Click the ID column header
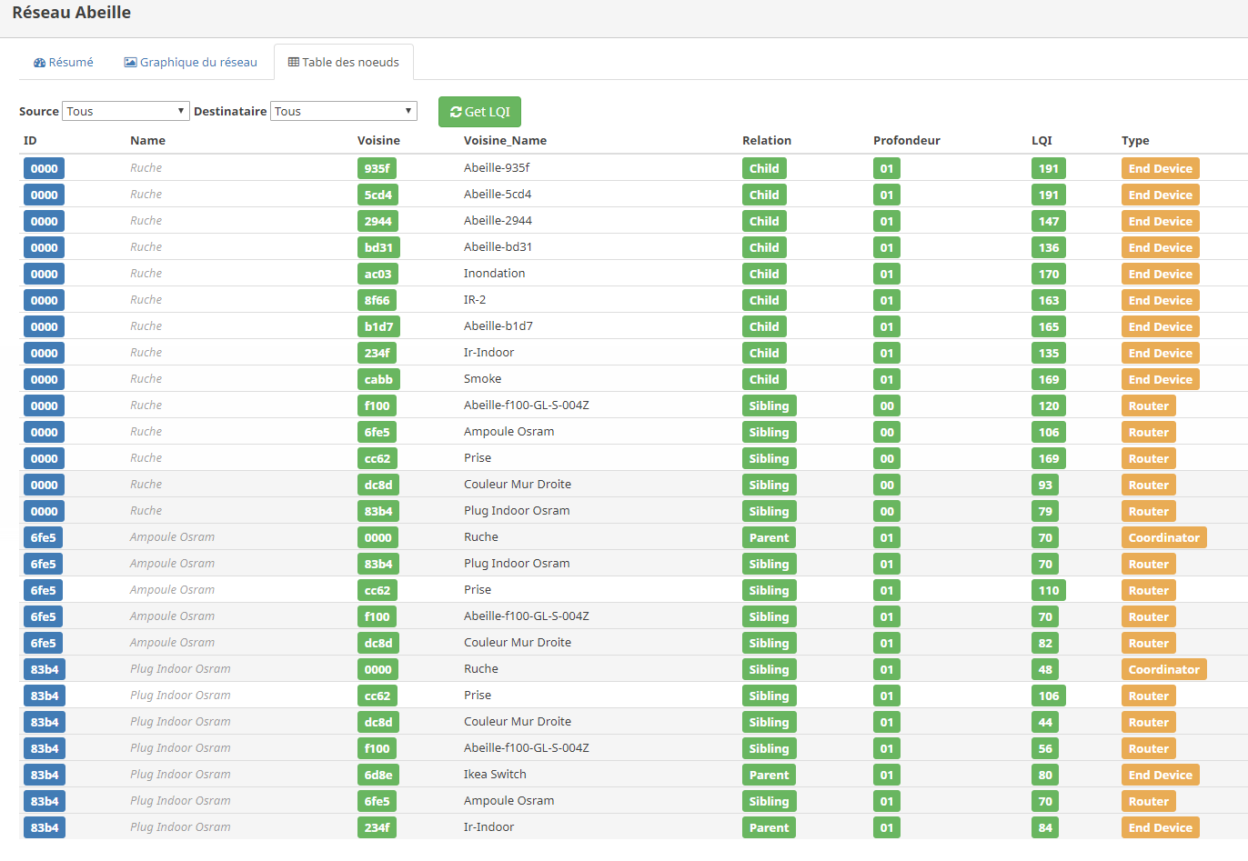The height and width of the screenshot is (861, 1248). pyautogui.click(x=30, y=140)
